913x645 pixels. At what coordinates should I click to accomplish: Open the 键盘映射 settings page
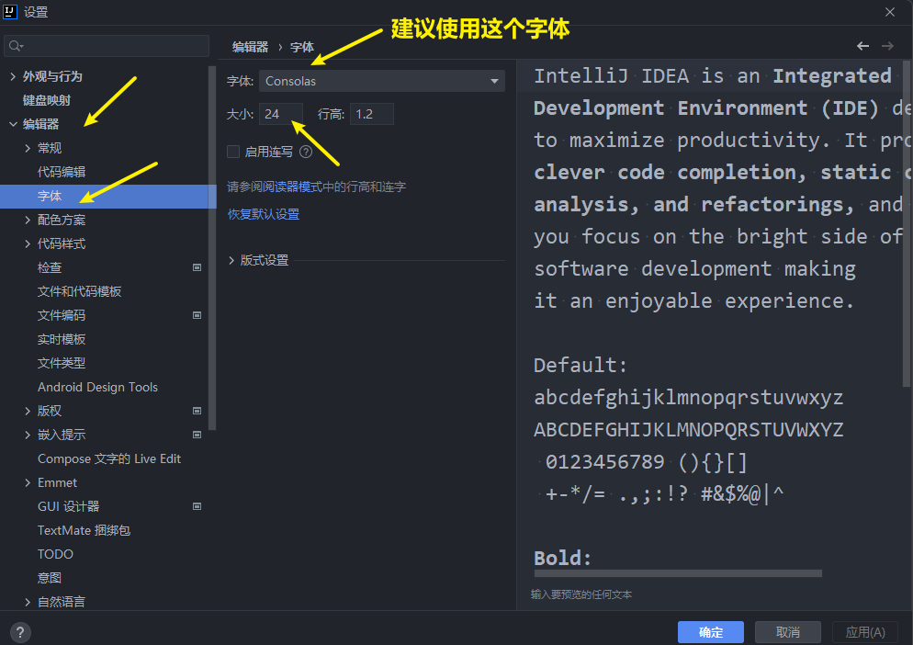47,100
